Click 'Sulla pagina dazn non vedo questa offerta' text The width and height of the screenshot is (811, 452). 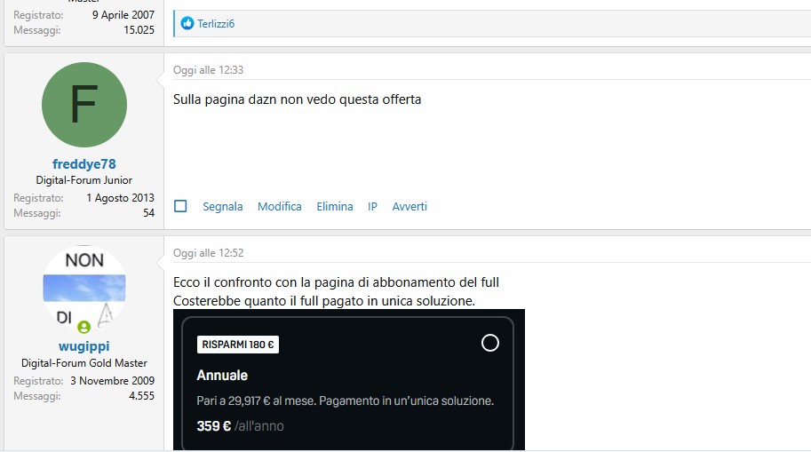[297, 99]
